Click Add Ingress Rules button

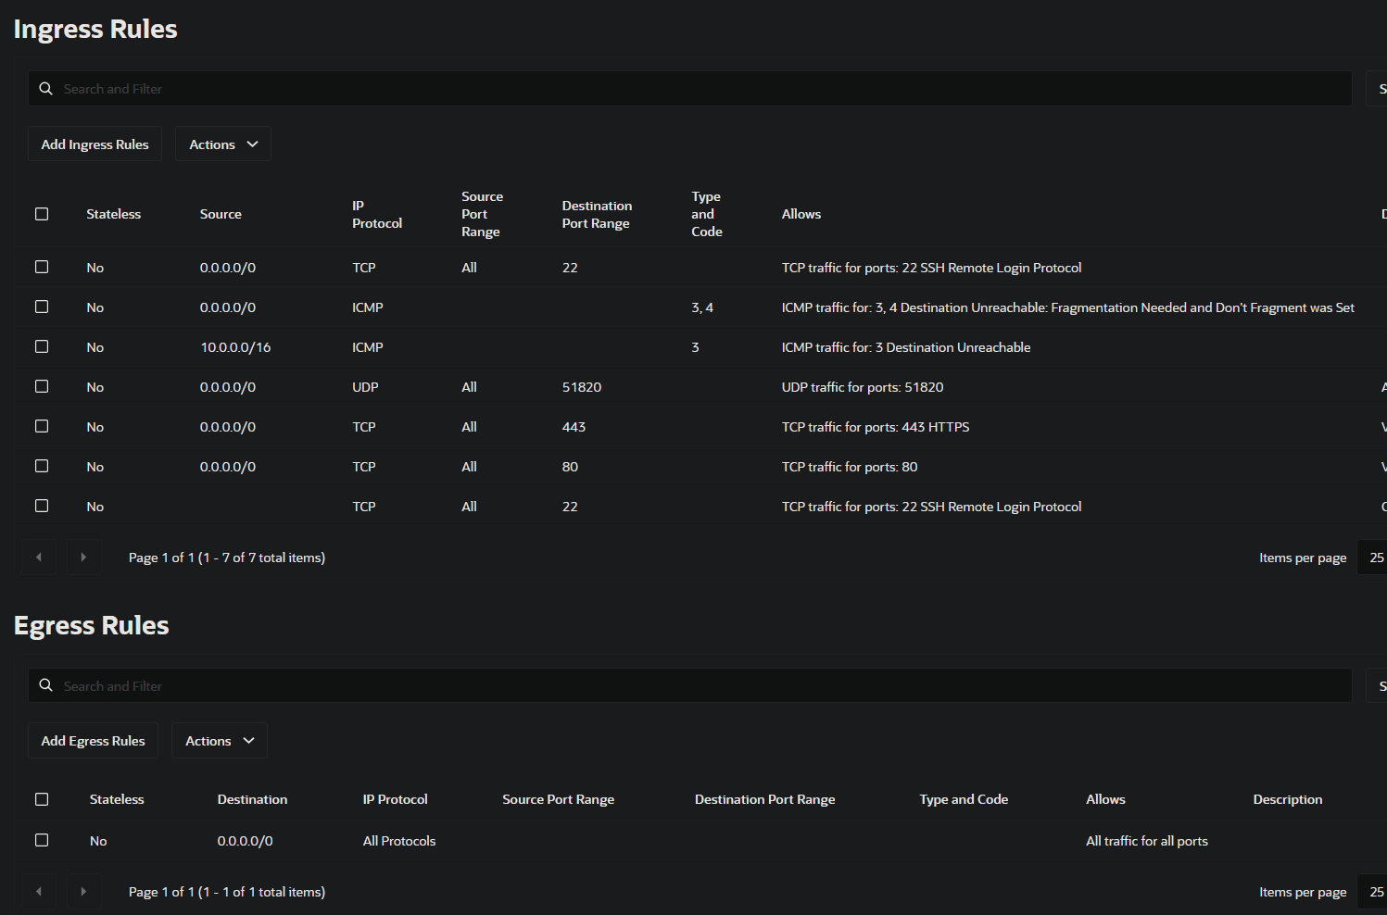pyautogui.click(x=95, y=144)
